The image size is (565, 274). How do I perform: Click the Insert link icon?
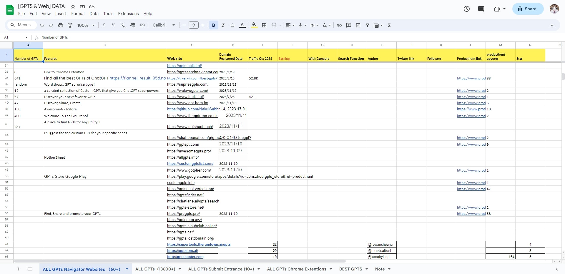tap(339, 25)
